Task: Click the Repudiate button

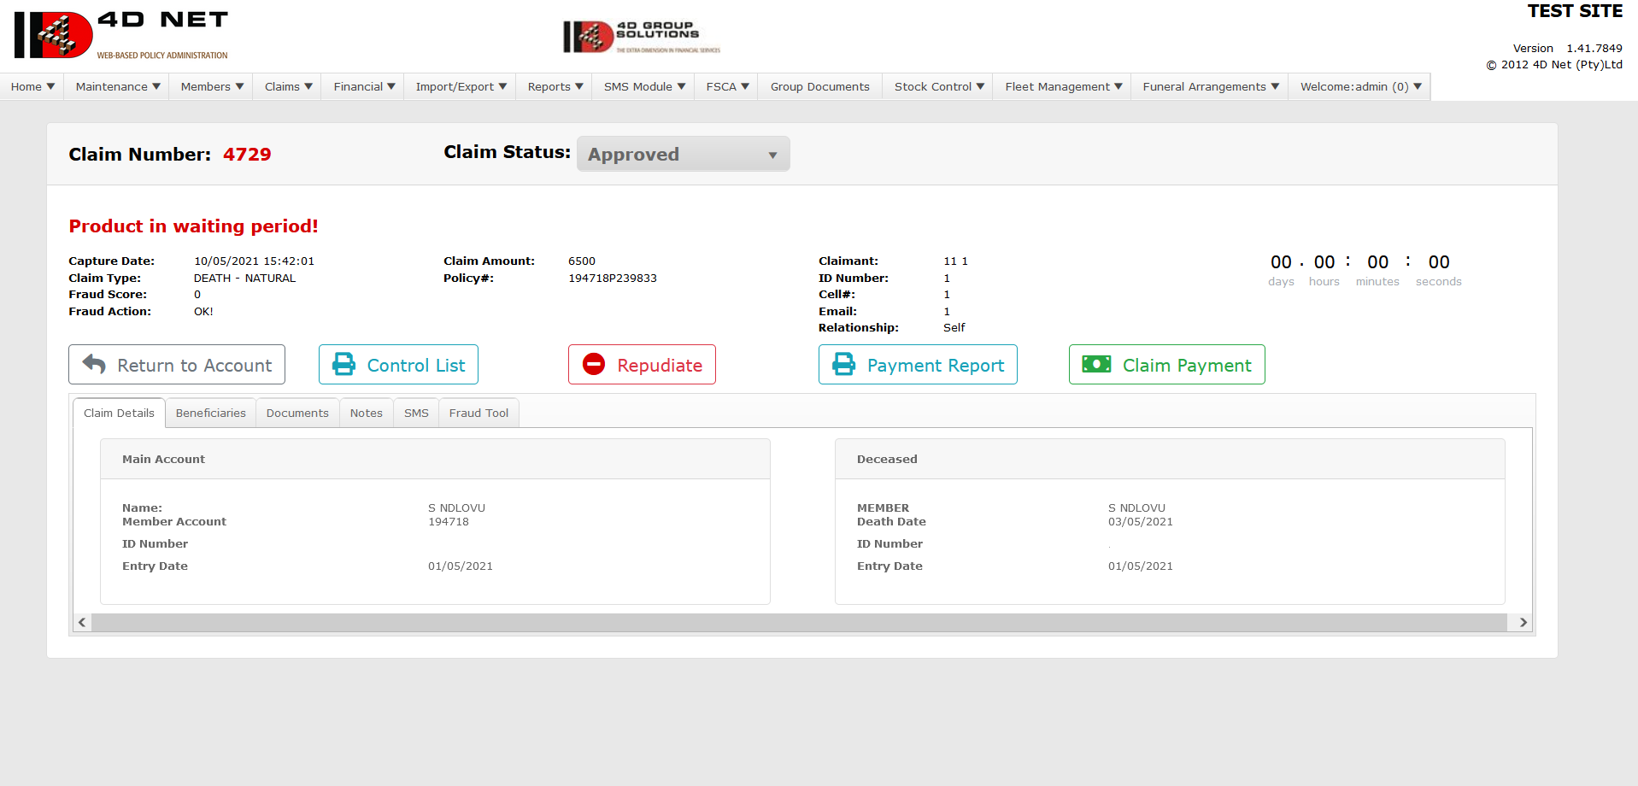Action: (x=642, y=365)
